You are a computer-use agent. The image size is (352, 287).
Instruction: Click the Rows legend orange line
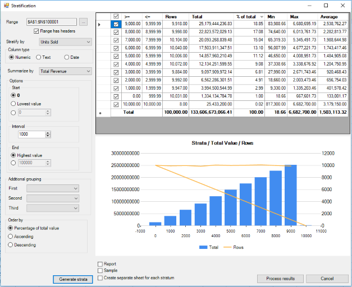click(227, 247)
